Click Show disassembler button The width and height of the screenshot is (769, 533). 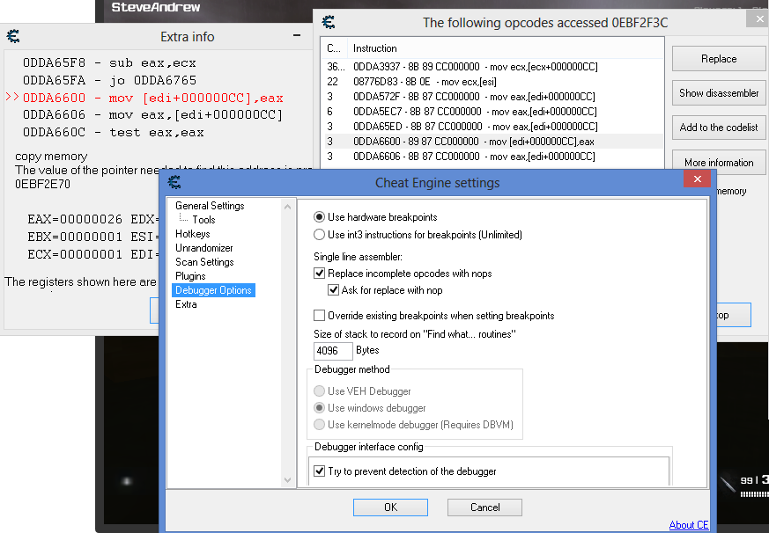point(718,93)
